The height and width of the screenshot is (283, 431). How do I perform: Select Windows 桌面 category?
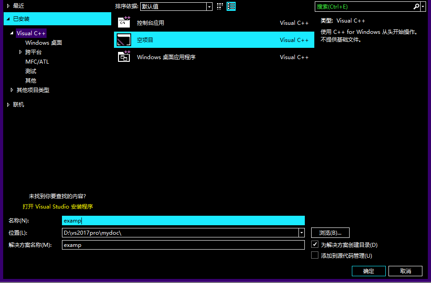click(43, 43)
